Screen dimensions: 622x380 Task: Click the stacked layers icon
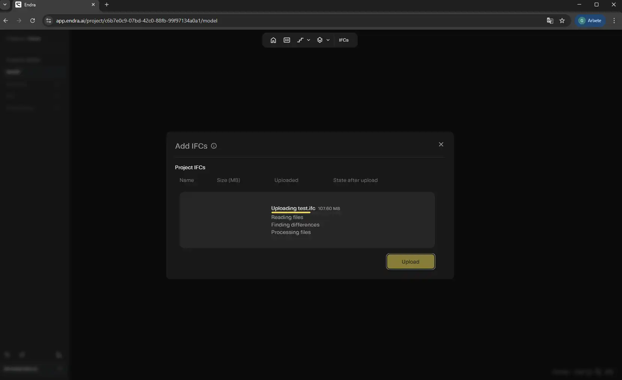(x=320, y=40)
